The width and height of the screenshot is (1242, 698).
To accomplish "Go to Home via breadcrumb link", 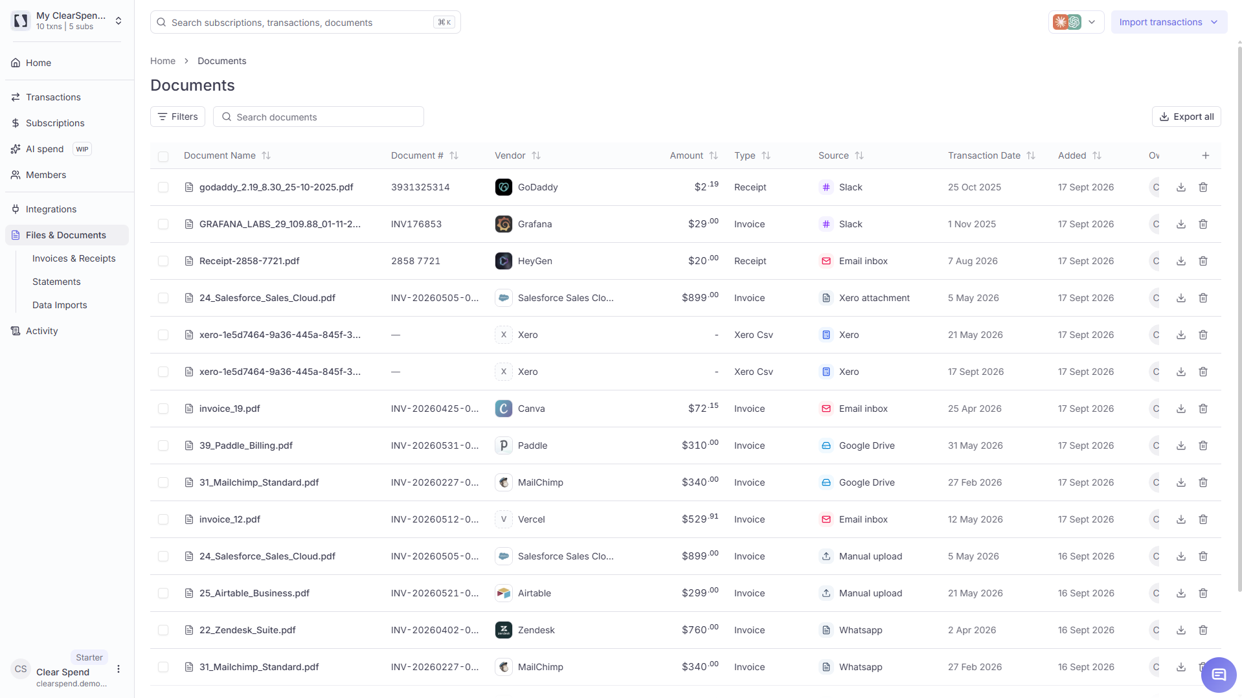I will click(x=163, y=61).
